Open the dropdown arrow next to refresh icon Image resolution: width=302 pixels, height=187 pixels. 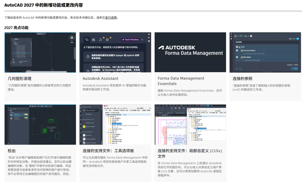[243, 36]
